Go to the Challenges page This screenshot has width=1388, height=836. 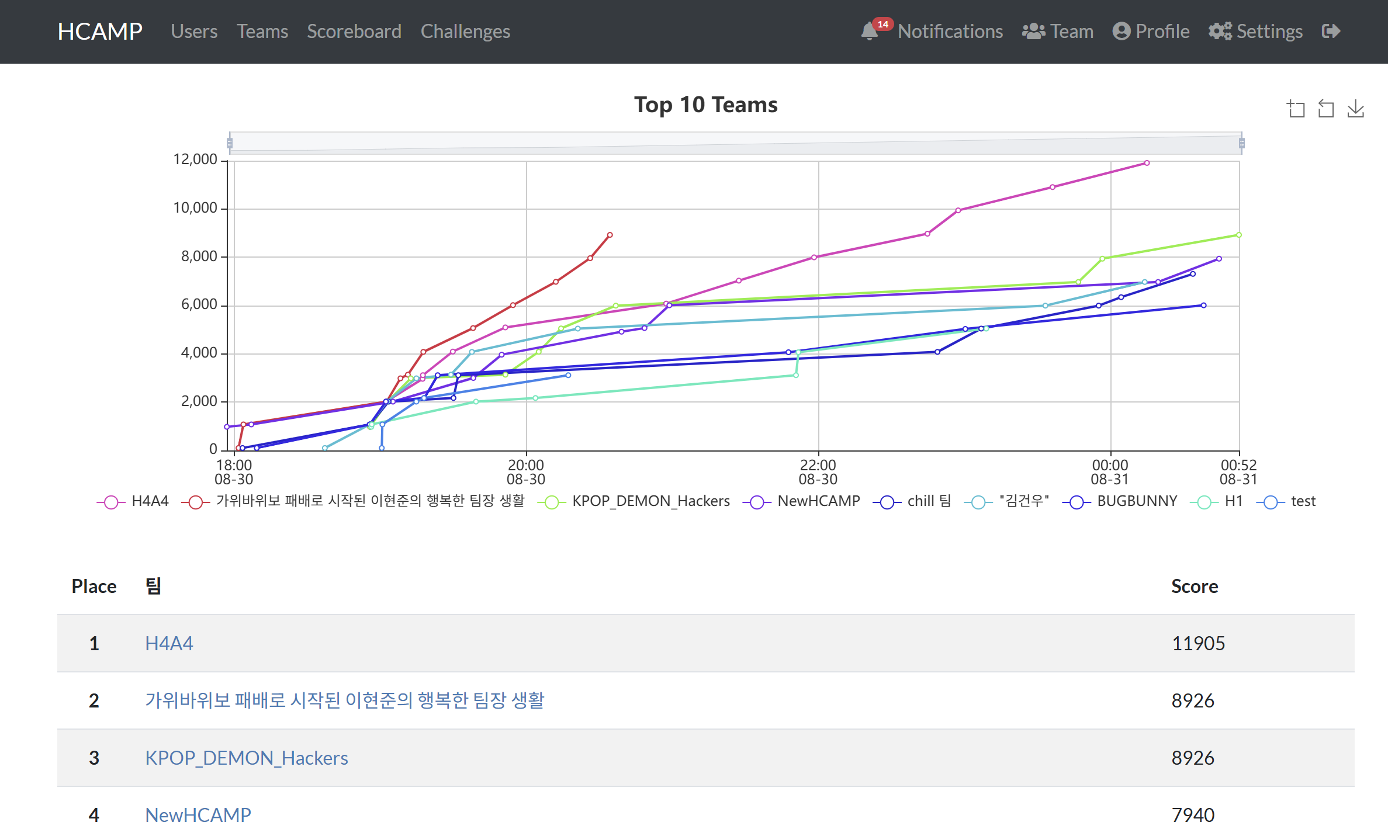[465, 32]
